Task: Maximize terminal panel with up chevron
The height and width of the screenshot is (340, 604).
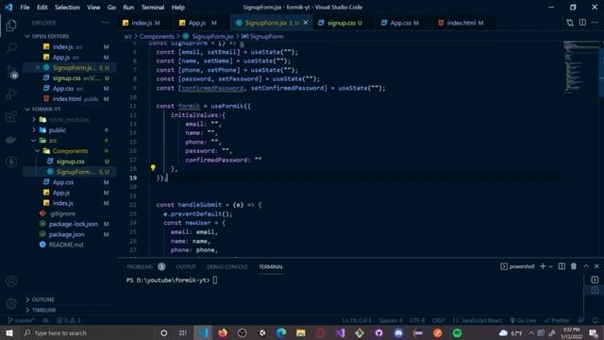Action: point(586,266)
